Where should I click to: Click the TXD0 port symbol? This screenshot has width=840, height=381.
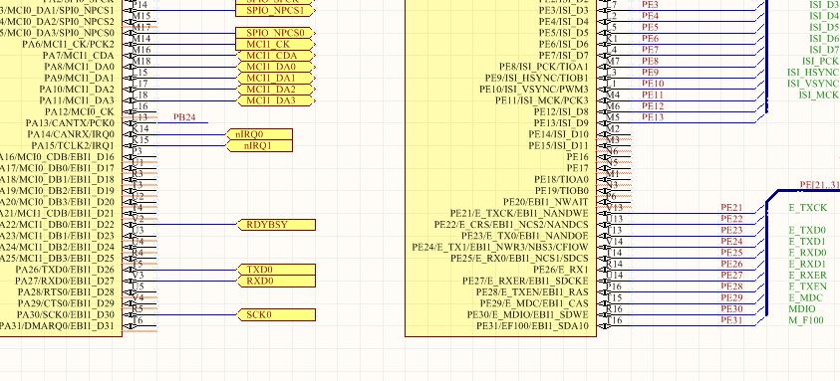(x=276, y=270)
